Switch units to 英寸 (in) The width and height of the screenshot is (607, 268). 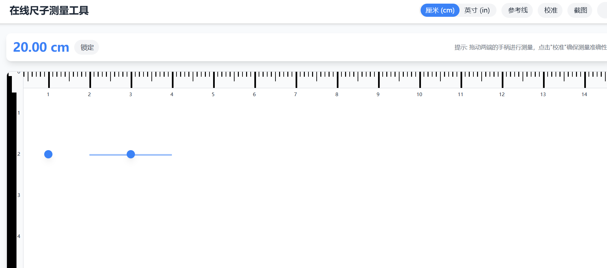click(477, 11)
